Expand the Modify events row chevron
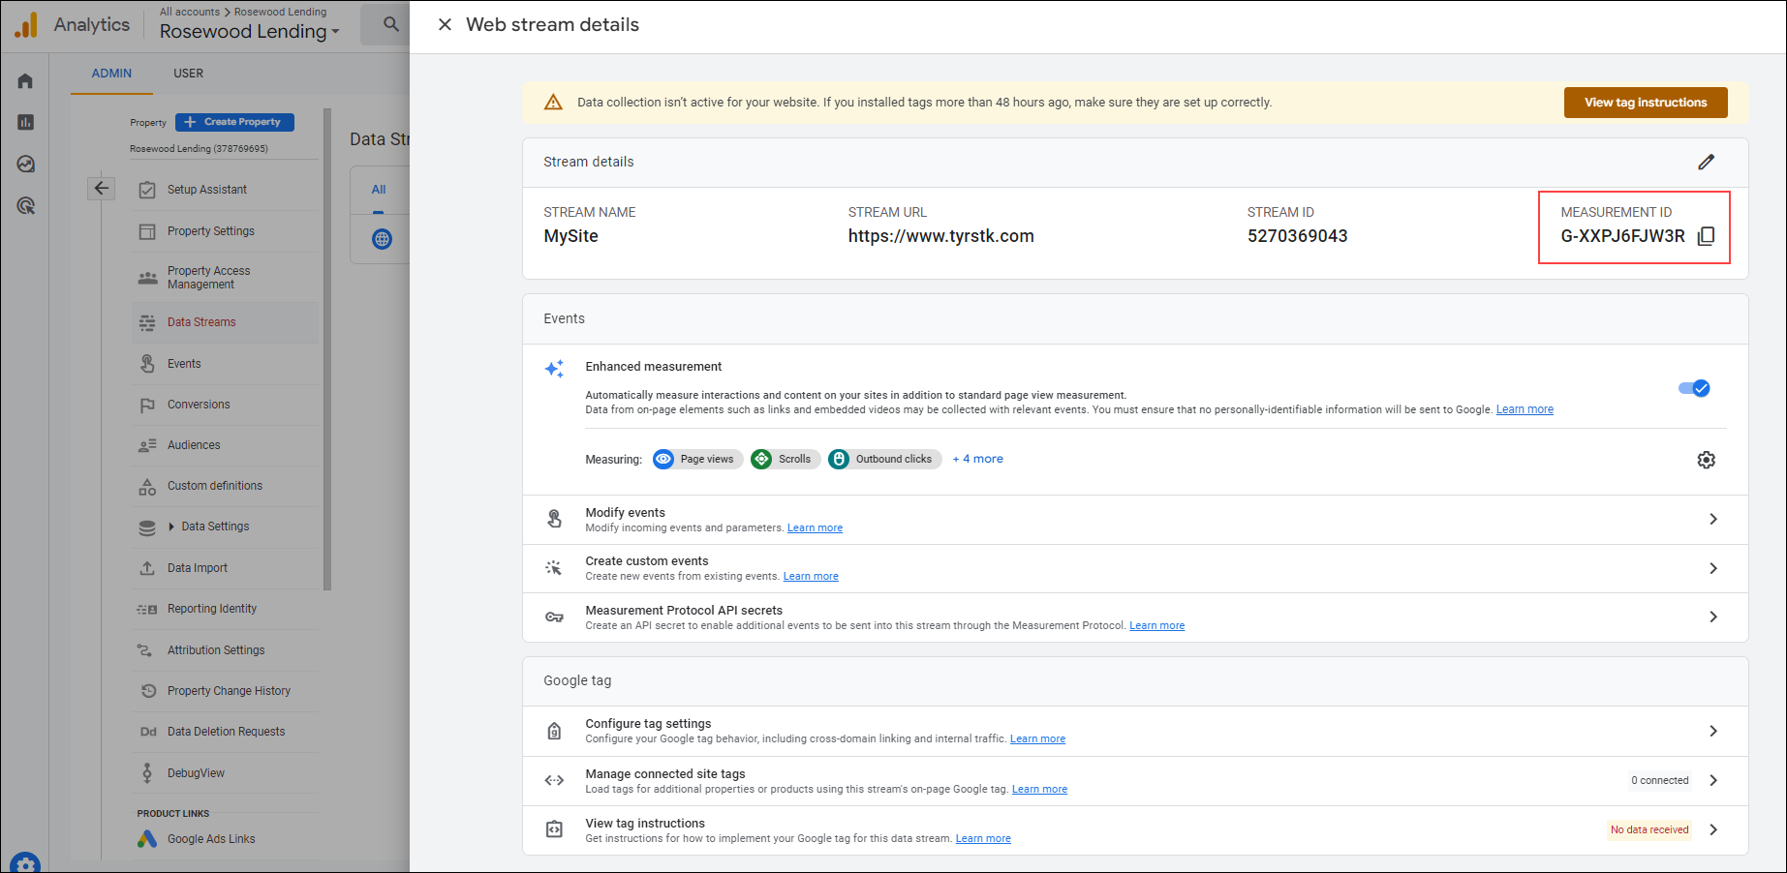Image resolution: width=1787 pixels, height=873 pixels. point(1713,519)
